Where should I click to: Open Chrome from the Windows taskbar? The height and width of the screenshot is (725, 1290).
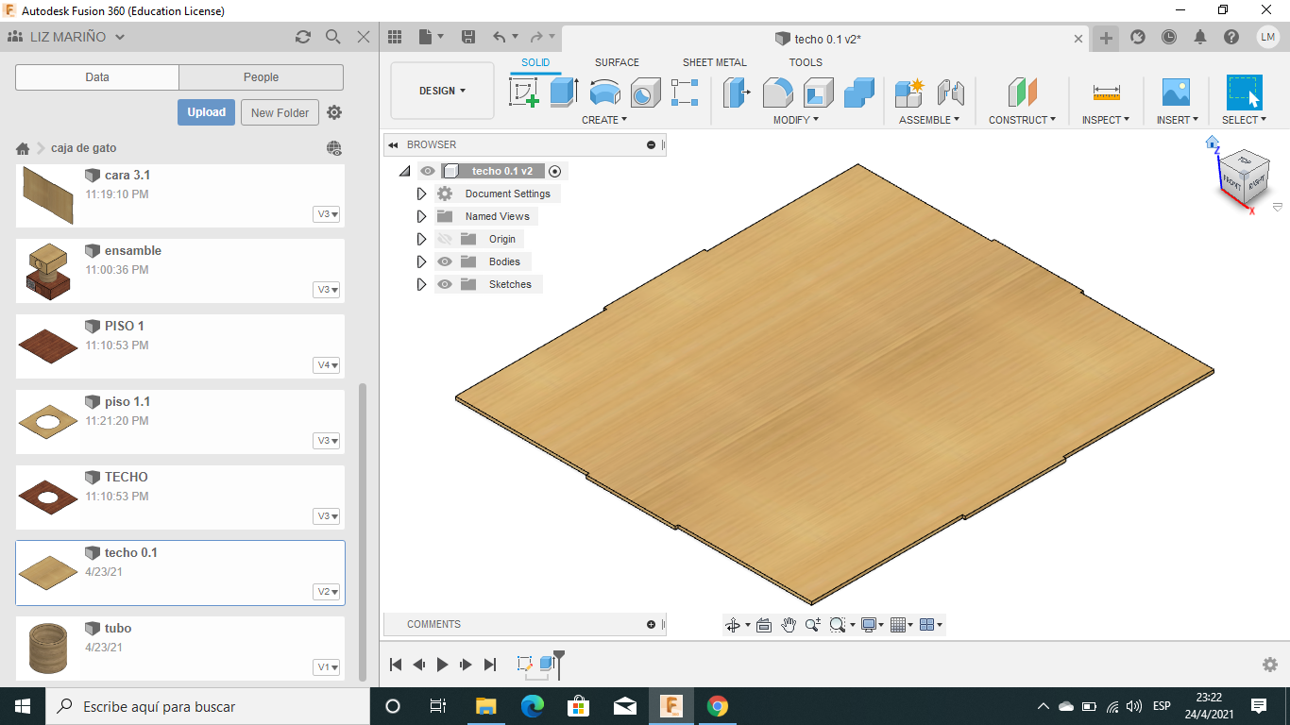point(718,706)
